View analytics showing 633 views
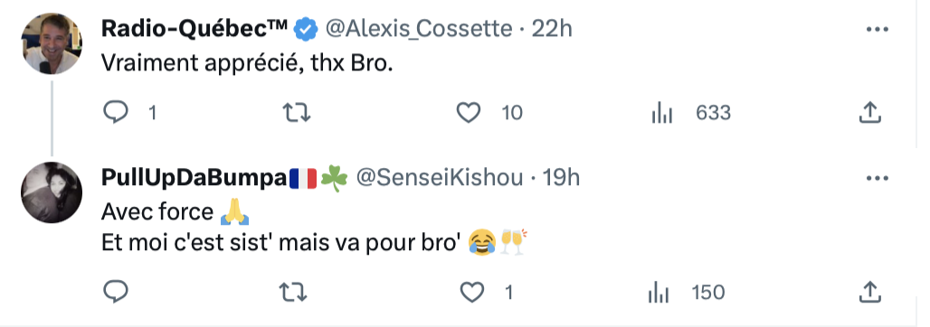 662,112
